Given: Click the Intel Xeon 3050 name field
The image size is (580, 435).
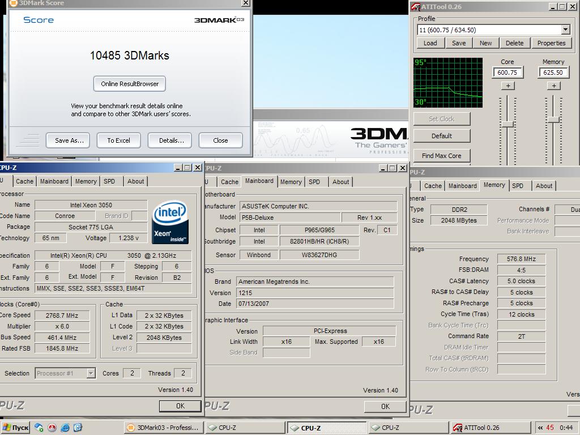Looking at the screenshot, I should coord(91,205).
